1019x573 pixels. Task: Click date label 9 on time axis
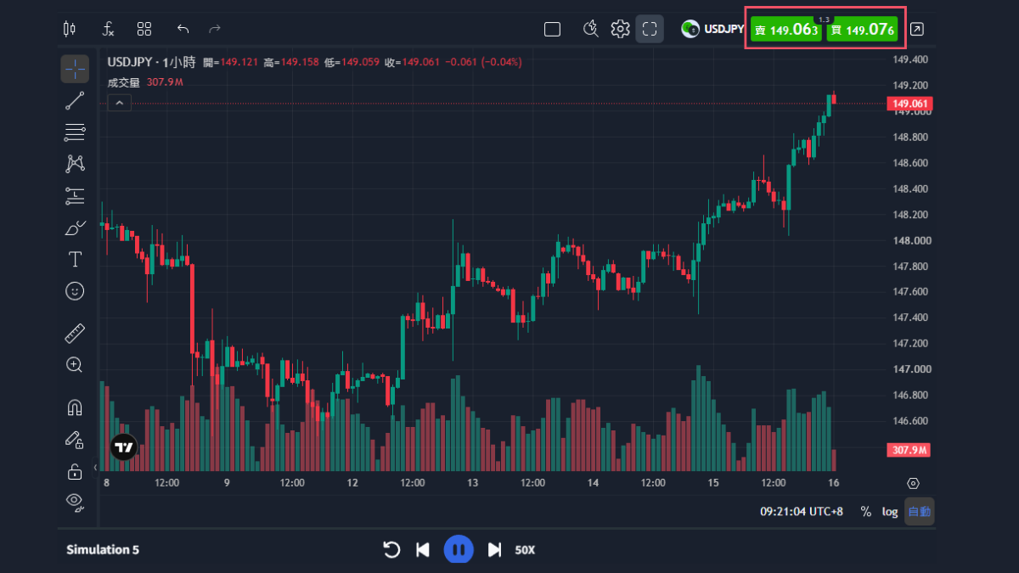tap(227, 483)
